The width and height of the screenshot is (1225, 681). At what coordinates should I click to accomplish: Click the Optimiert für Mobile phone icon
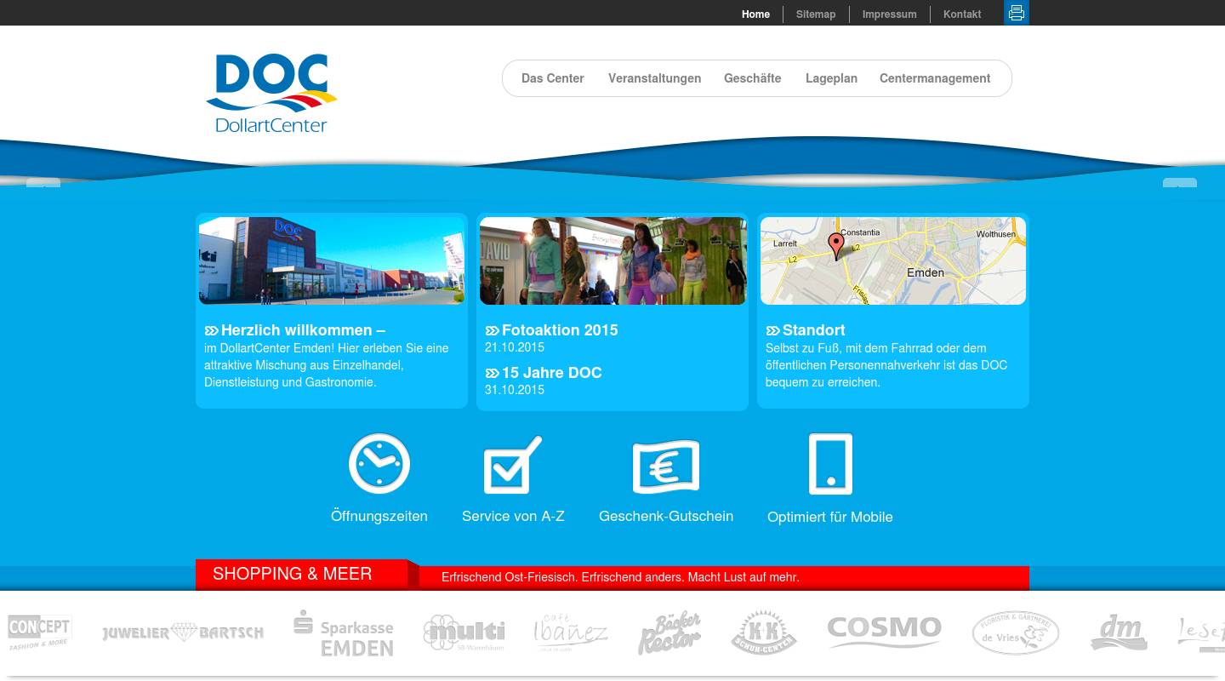tap(830, 464)
